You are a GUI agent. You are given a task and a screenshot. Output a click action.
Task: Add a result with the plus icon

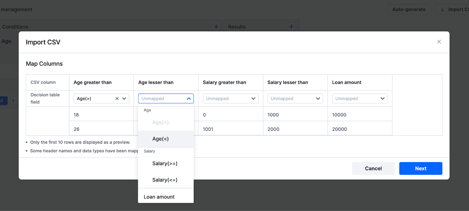tap(291, 27)
